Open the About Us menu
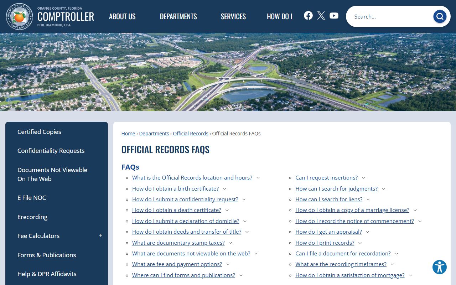 [122, 16]
